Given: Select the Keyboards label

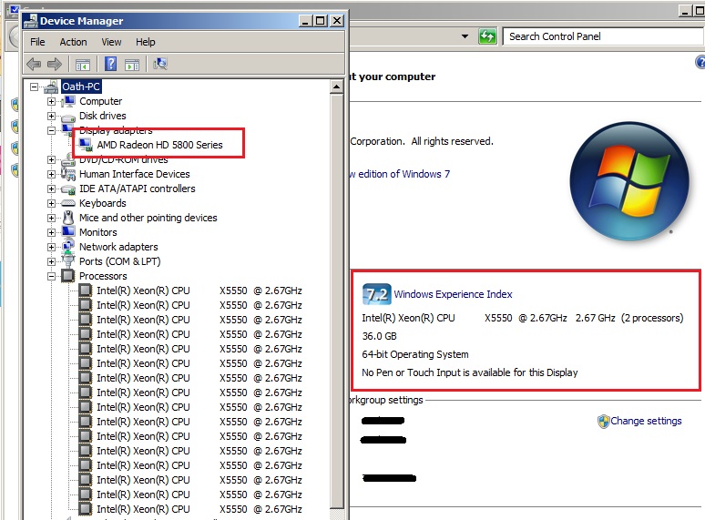Looking at the screenshot, I should pyautogui.click(x=103, y=203).
